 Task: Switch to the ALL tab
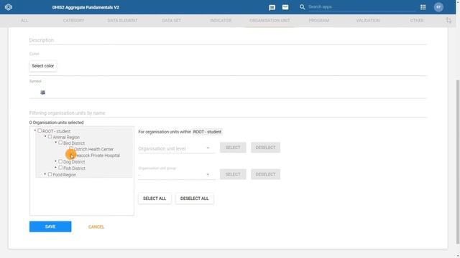click(24, 21)
